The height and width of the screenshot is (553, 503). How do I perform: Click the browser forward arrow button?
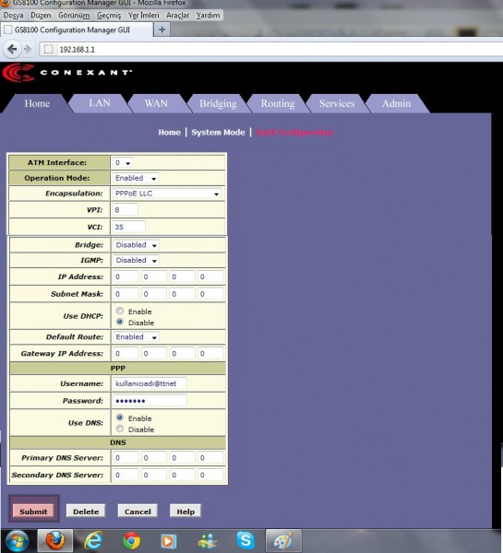tap(27, 49)
